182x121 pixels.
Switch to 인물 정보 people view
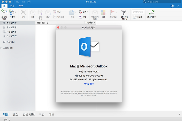[29, 114]
